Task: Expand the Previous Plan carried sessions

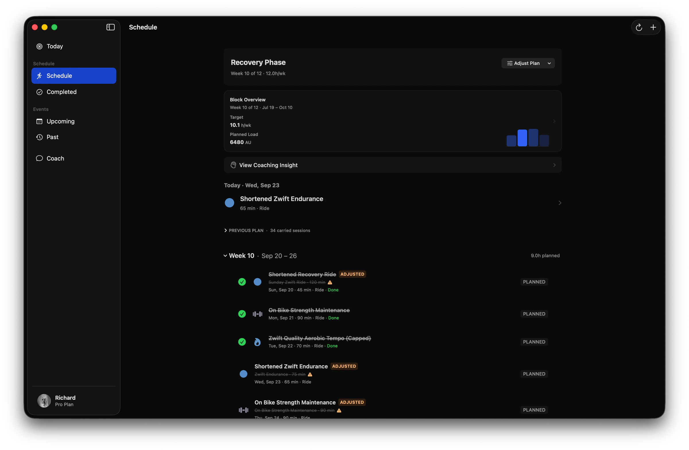Action: [267, 230]
